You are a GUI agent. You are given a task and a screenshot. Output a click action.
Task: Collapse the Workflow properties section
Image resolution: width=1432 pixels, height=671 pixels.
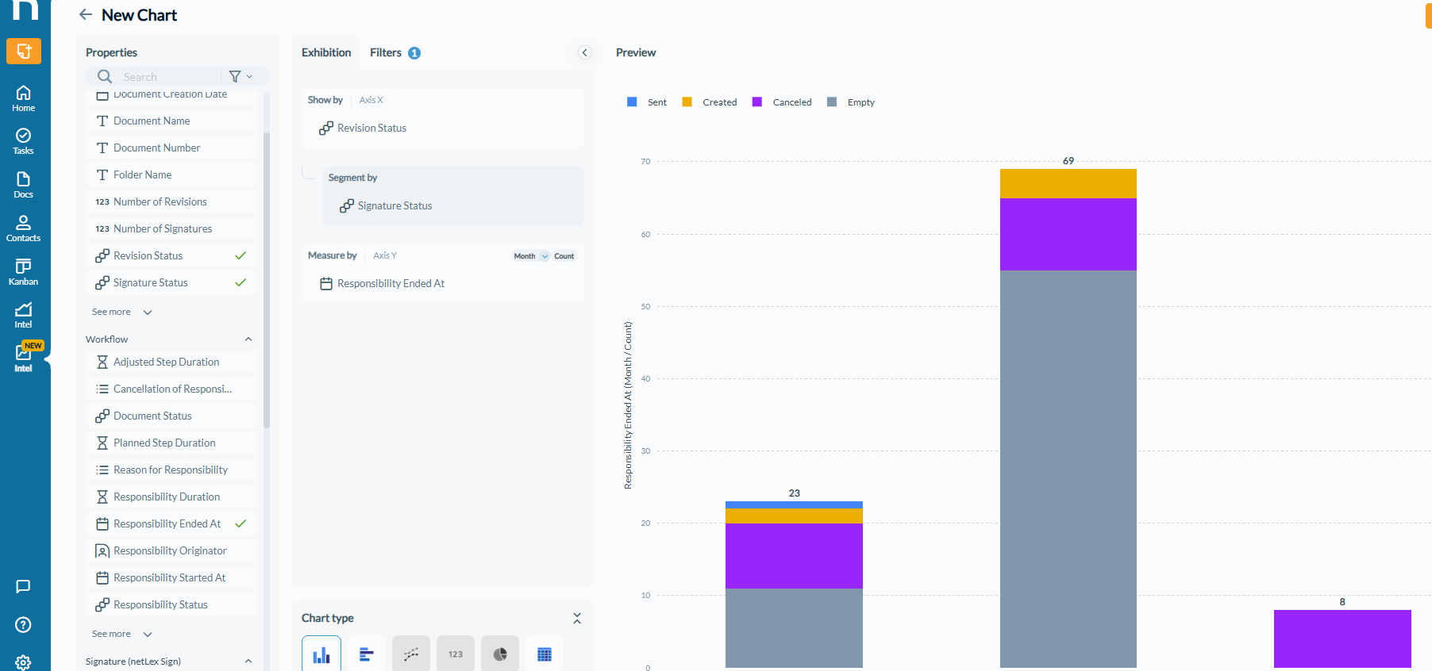tap(248, 339)
